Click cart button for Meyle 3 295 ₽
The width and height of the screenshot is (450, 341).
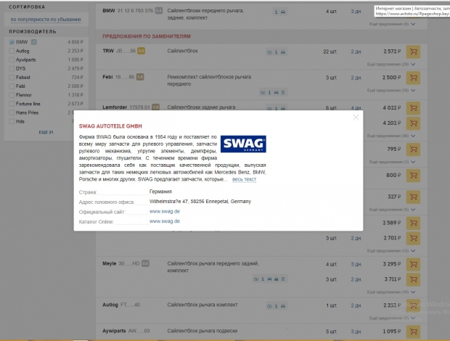point(413,263)
